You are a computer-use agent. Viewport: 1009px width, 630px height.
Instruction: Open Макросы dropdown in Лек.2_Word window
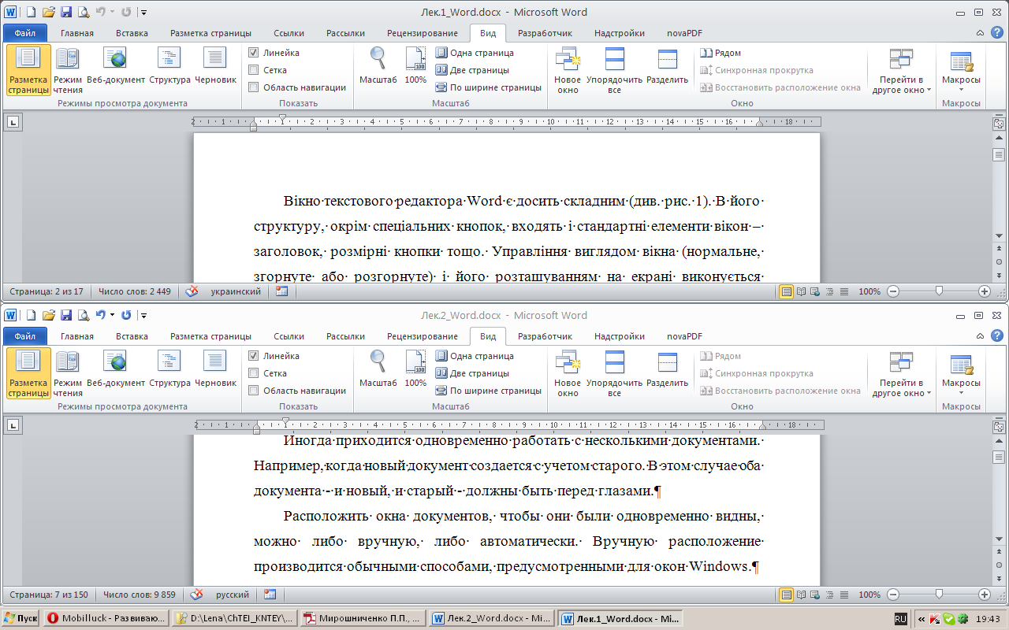(961, 373)
